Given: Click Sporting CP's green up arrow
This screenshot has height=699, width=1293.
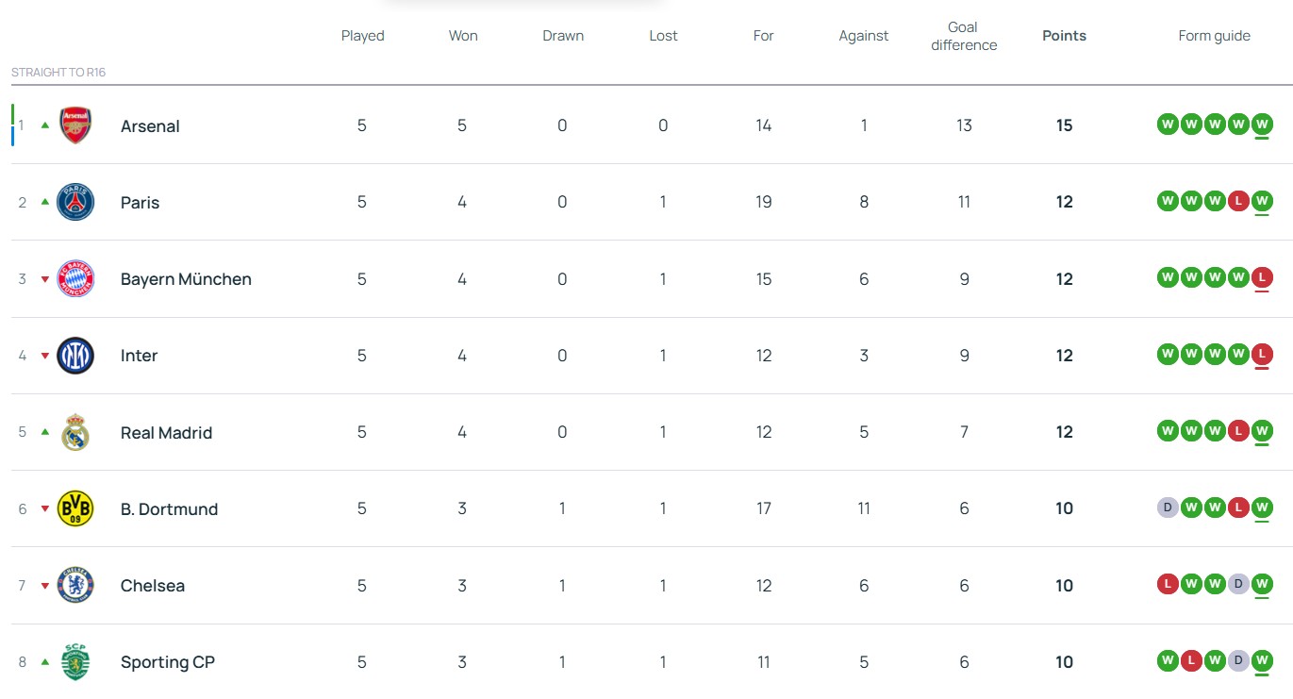Looking at the screenshot, I should pos(44,661).
